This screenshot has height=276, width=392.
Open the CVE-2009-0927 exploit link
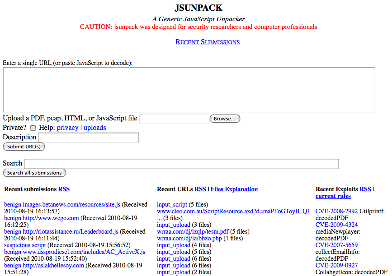tap(336, 266)
